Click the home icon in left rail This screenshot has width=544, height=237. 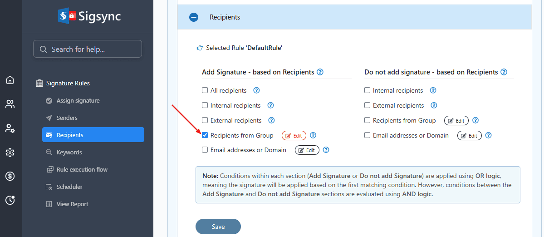tap(10, 80)
